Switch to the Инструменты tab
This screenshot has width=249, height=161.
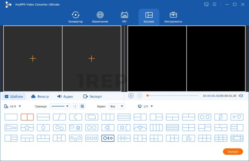tap(173, 17)
